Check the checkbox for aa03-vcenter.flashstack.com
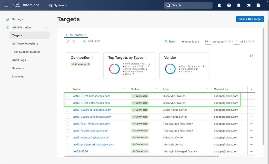Viewport: 269px width, 164px height. 67,137
